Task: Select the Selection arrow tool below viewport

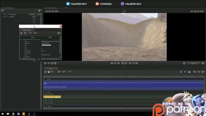Action: tap(45, 63)
